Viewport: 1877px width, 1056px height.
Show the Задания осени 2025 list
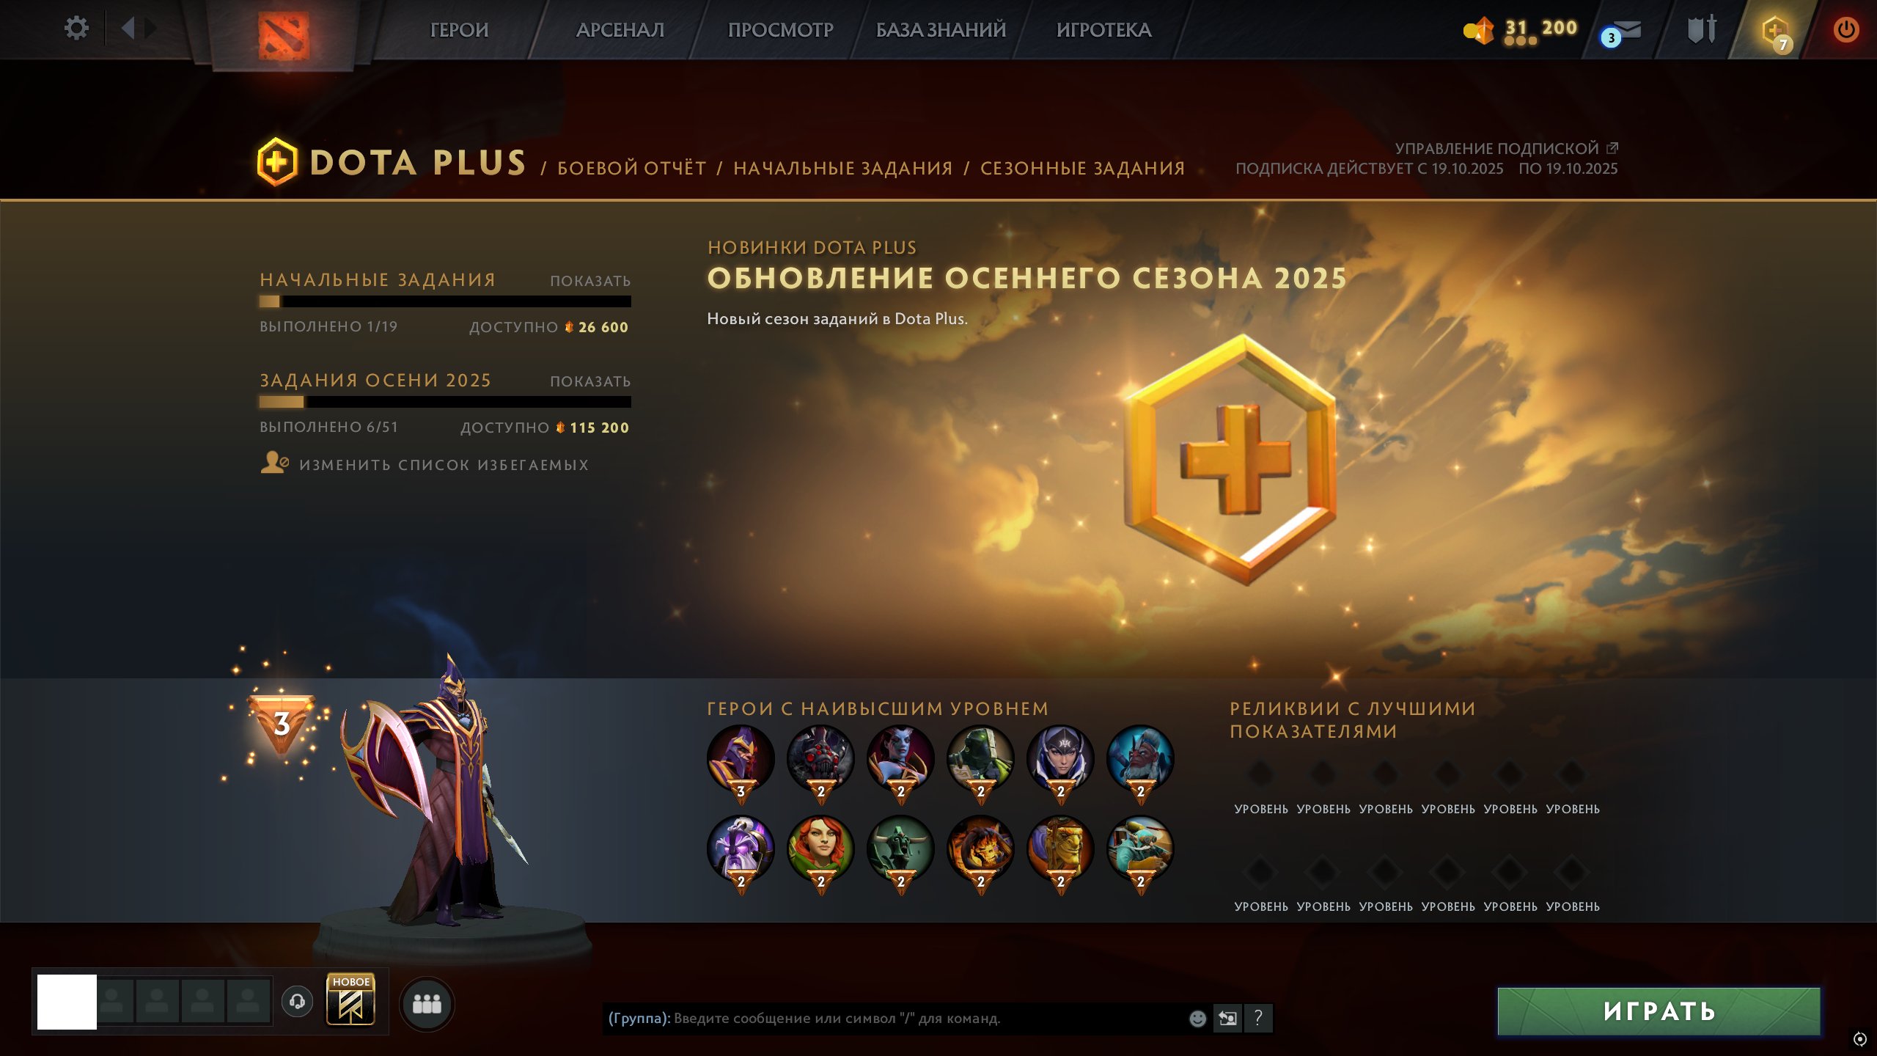590,381
